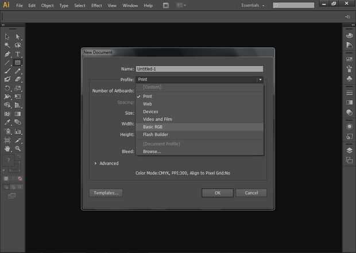Select the Selection tool arrow

[x=7, y=37]
